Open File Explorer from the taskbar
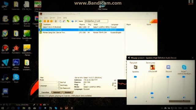Viewport: 196px width, 110px height. (24, 108)
